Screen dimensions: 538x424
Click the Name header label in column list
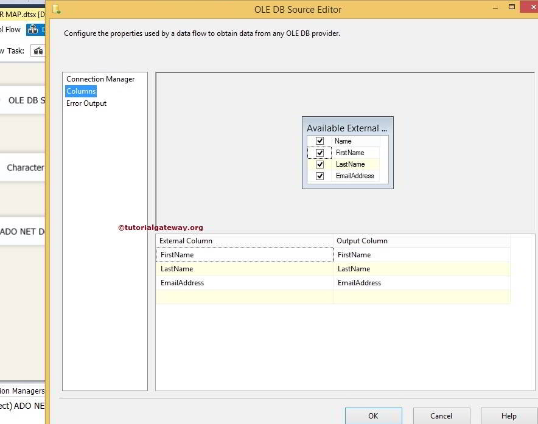pos(343,141)
